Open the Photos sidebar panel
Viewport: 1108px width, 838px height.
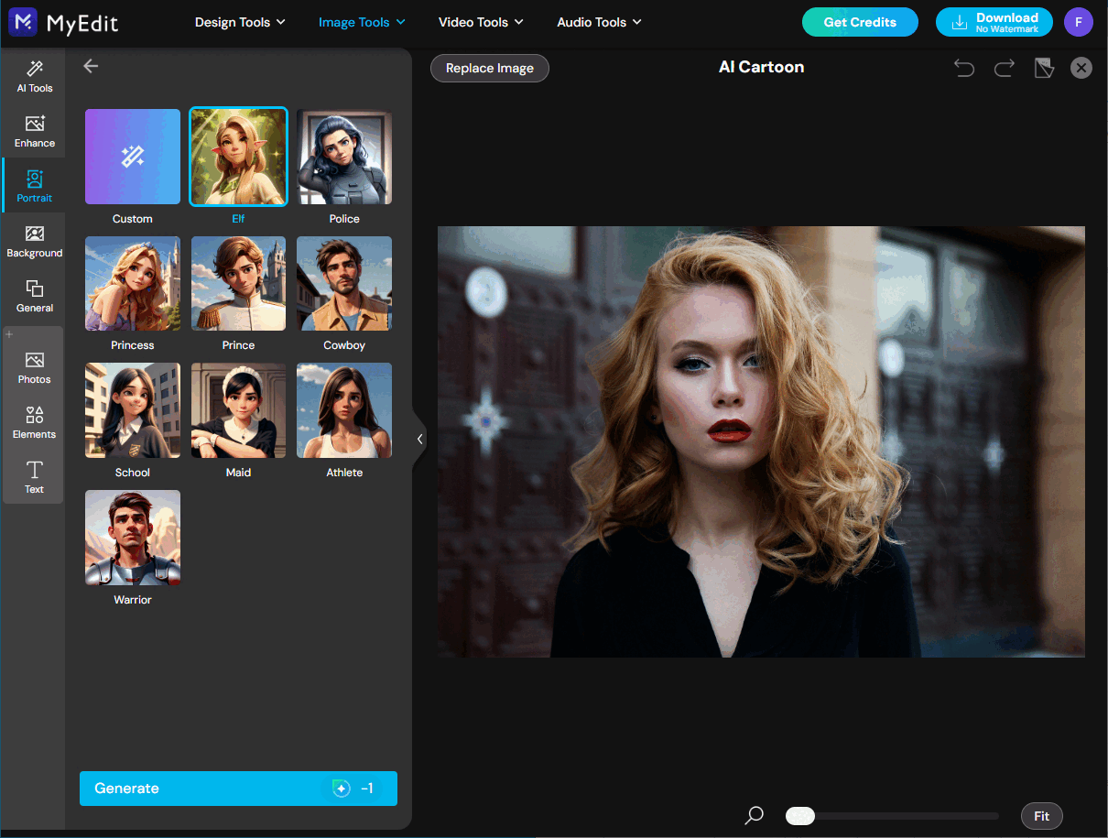pyautogui.click(x=34, y=367)
